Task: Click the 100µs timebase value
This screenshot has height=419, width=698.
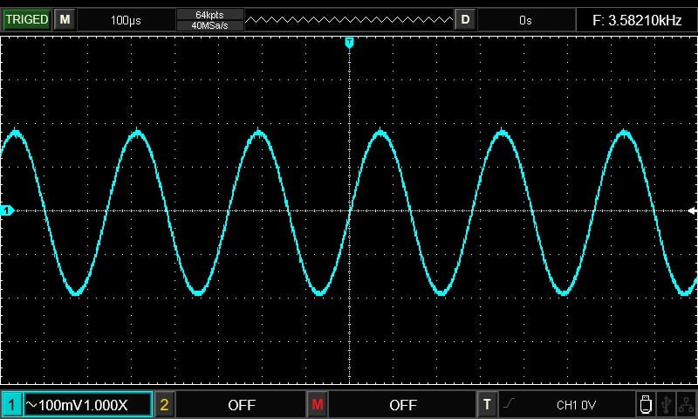Action: point(126,20)
